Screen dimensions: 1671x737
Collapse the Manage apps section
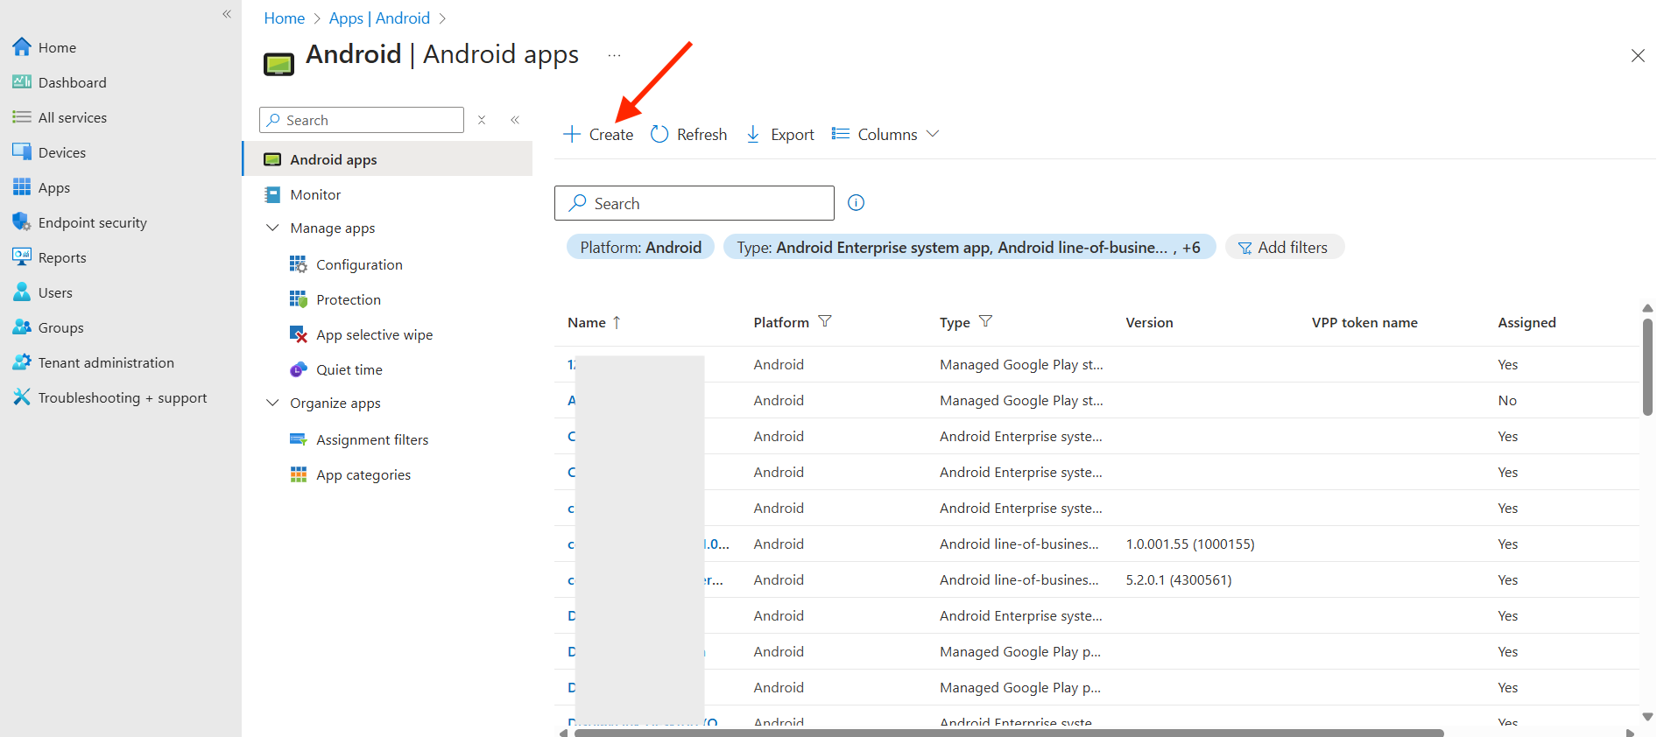(x=272, y=228)
